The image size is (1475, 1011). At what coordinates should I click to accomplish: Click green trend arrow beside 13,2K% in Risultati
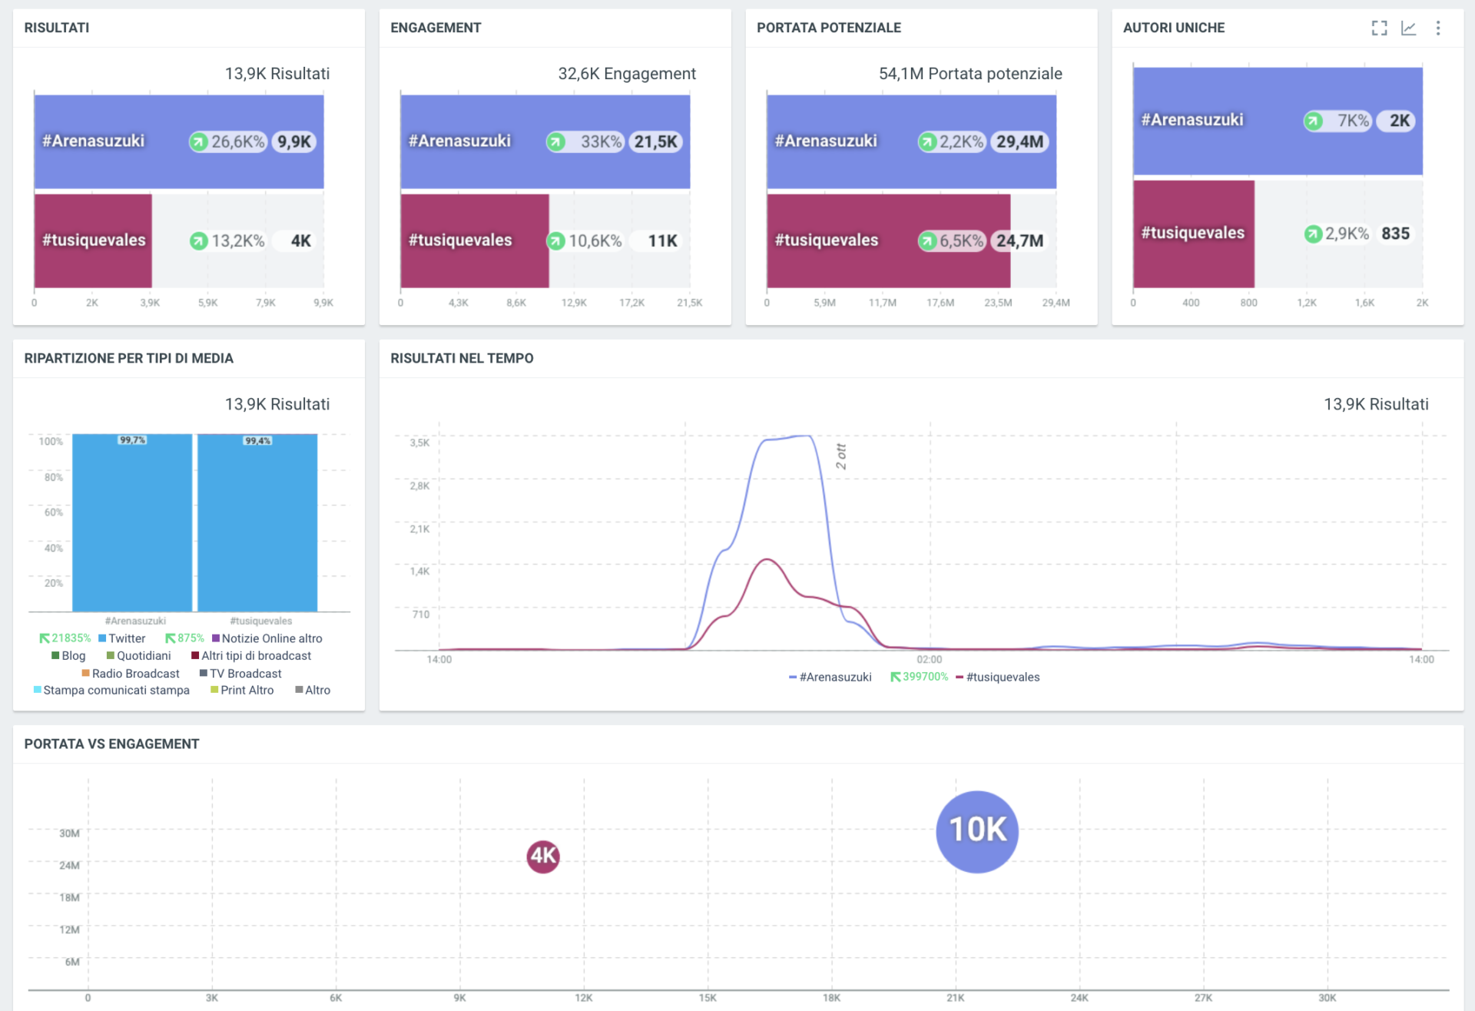[x=199, y=241]
